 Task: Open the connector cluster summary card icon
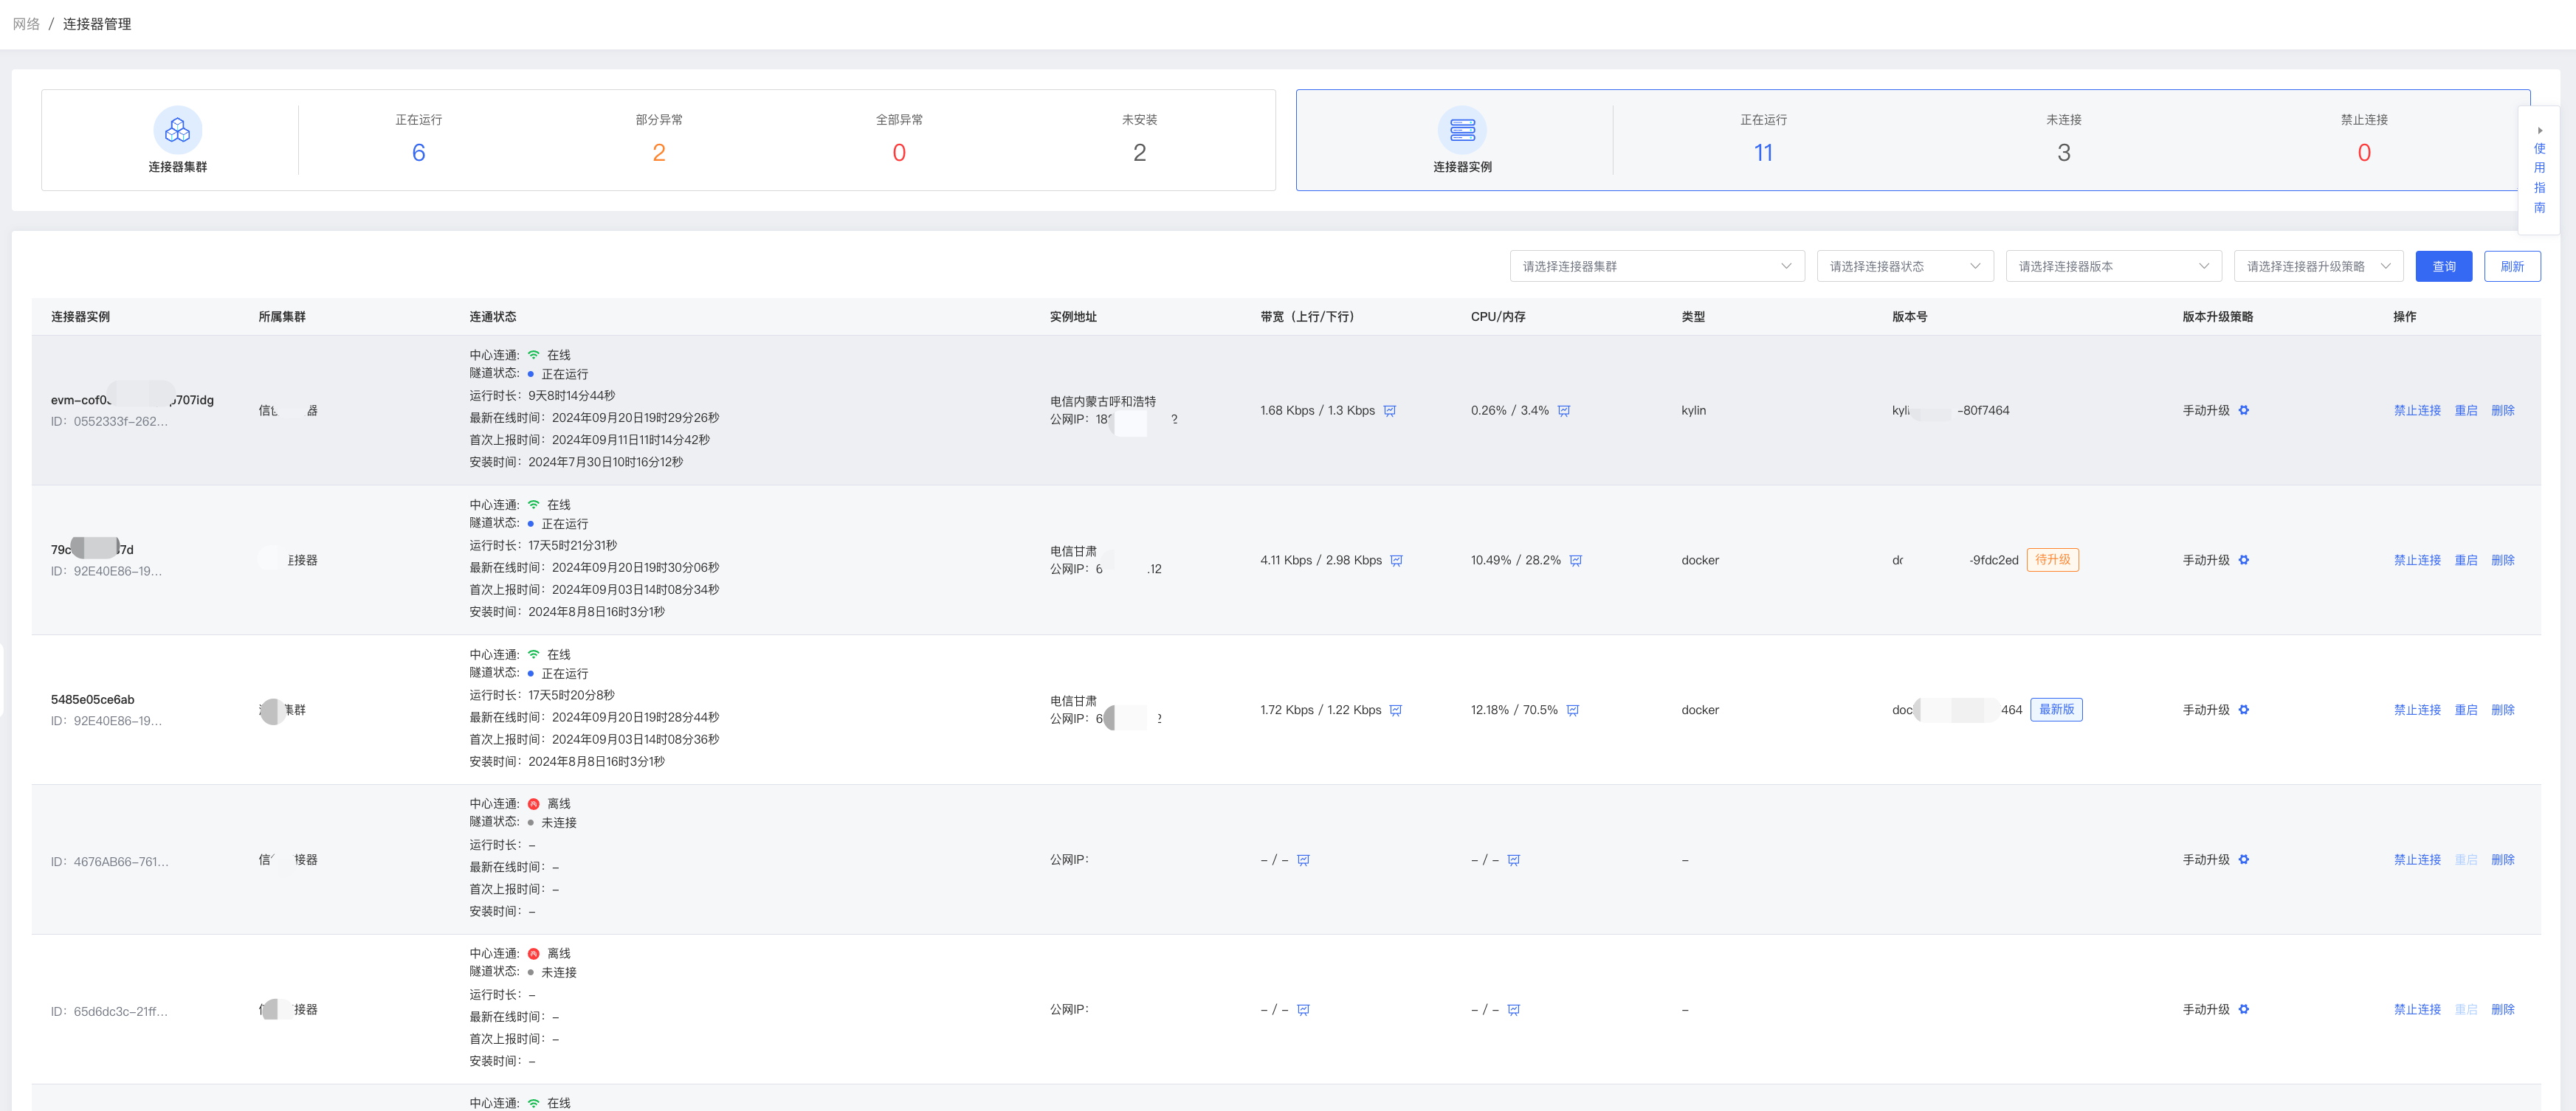click(178, 130)
